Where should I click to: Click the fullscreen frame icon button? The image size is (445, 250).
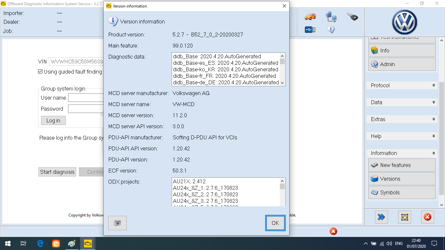coord(405,217)
